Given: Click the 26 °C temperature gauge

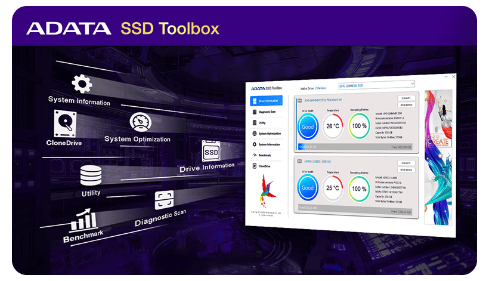Looking at the screenshot, I should tap(333, 126).
